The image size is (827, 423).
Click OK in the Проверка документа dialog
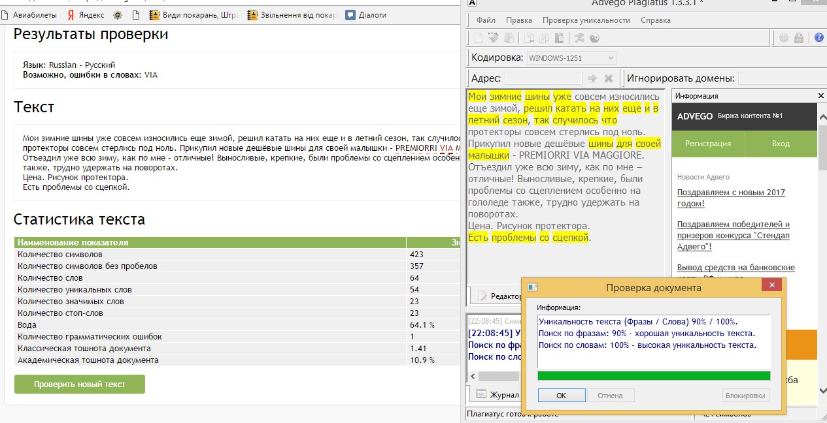click(561, 395)
